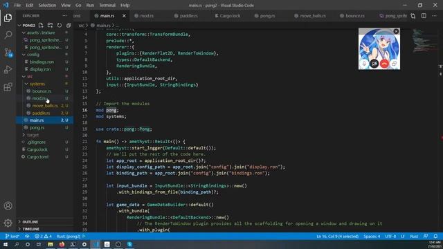Open bindings.ron in Explorer
Screen dimensions: 443x249
[x=42, y=62]
